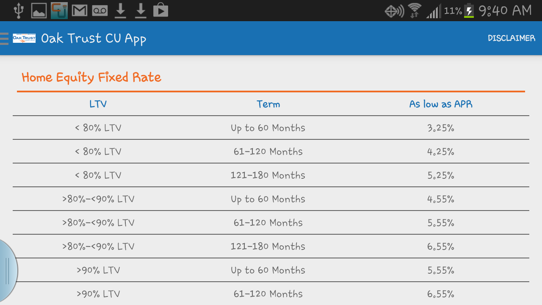This screenshot has width=542, height=305.
Task: Tap 6.55% in the >90% LTV row
Action: [441, 294]
